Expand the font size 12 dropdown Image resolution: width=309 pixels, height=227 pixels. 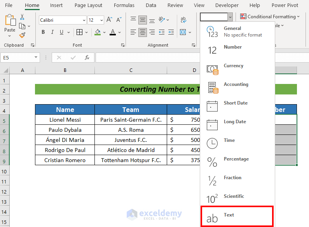101,20
